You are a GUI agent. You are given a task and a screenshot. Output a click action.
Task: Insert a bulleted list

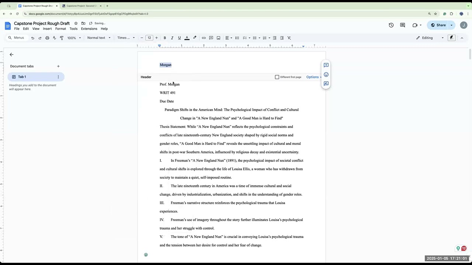click(254, 38)
